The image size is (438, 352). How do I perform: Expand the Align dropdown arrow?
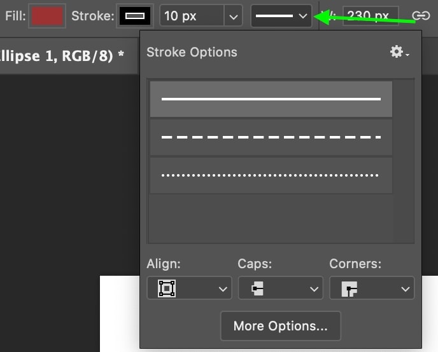point(223,289)
